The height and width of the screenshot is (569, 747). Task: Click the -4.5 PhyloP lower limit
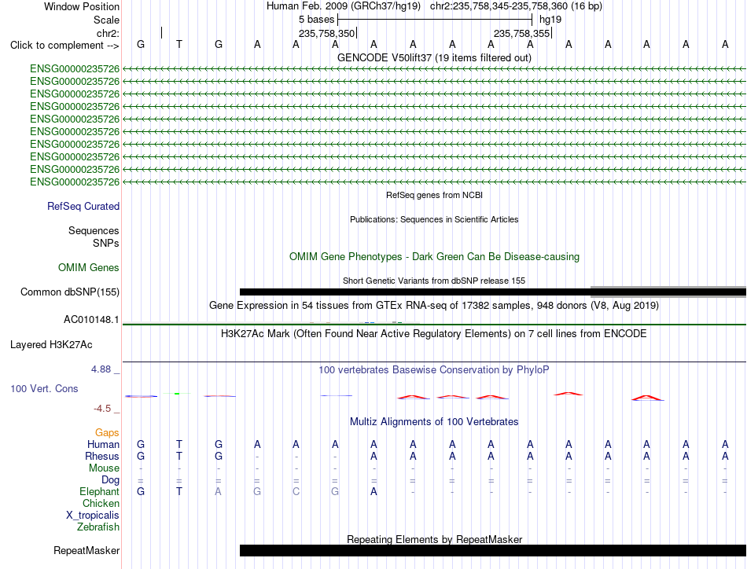(102, 409)
